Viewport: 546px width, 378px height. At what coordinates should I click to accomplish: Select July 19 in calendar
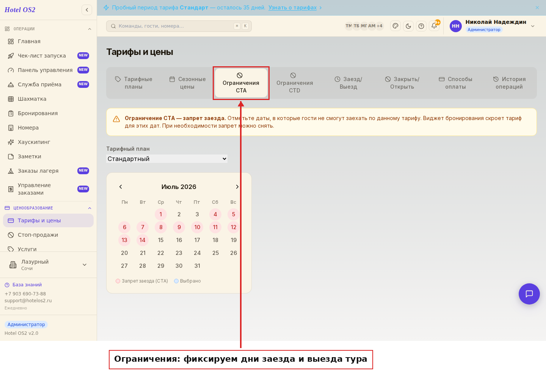[234, 240]
